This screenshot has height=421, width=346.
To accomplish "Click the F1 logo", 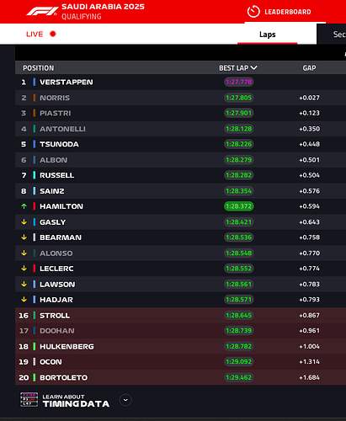I will (x=42, y=11).
